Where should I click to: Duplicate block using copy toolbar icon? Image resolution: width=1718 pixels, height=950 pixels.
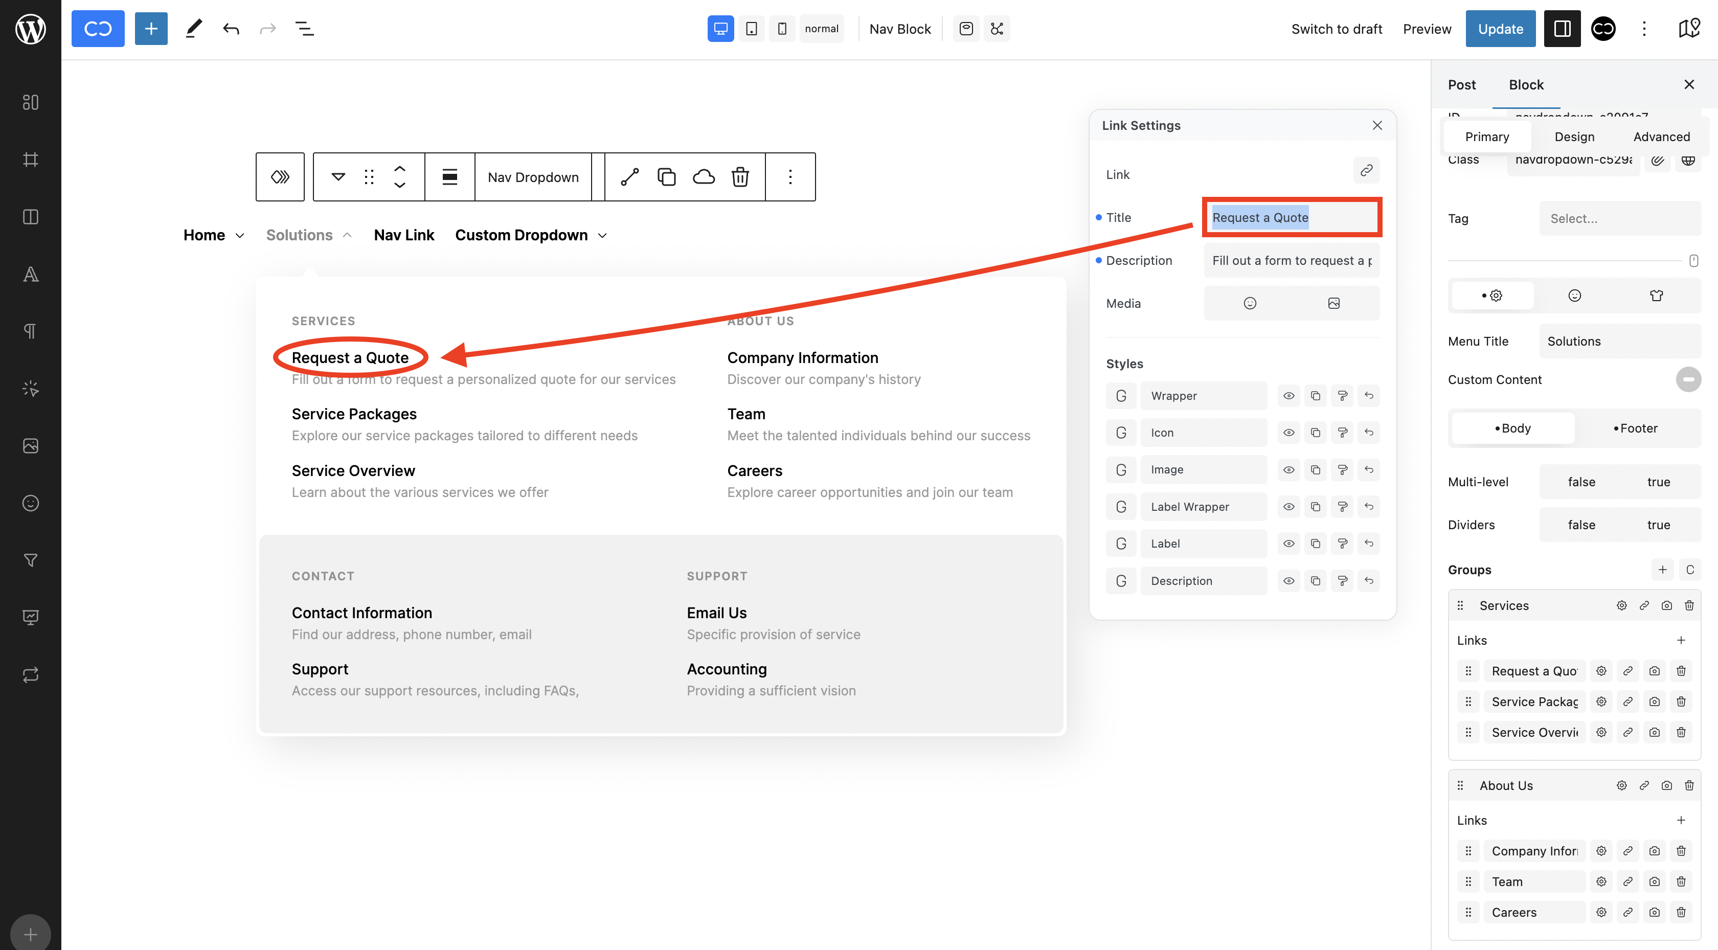(666, 177)
